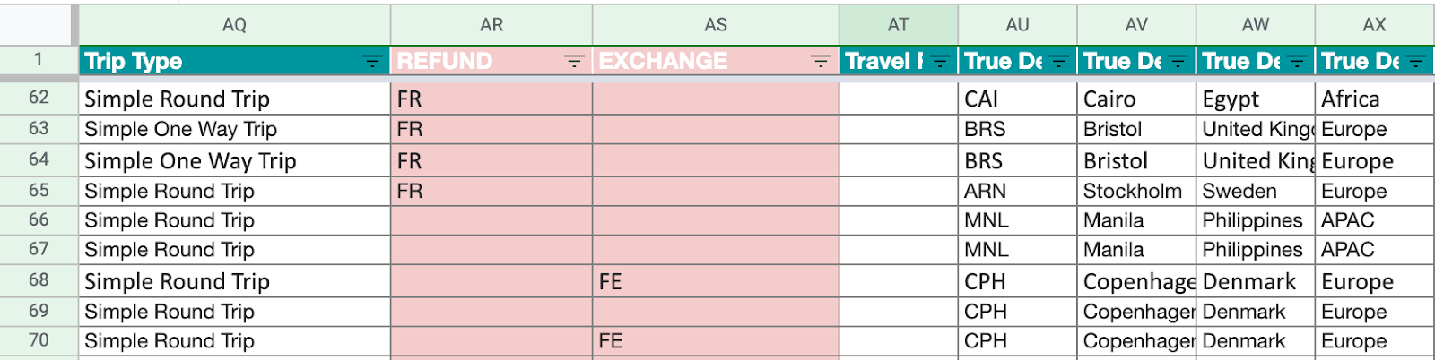This screenshot has height=360, width=1435.
Task: Select column AQ header
Action: click(234, 25)
